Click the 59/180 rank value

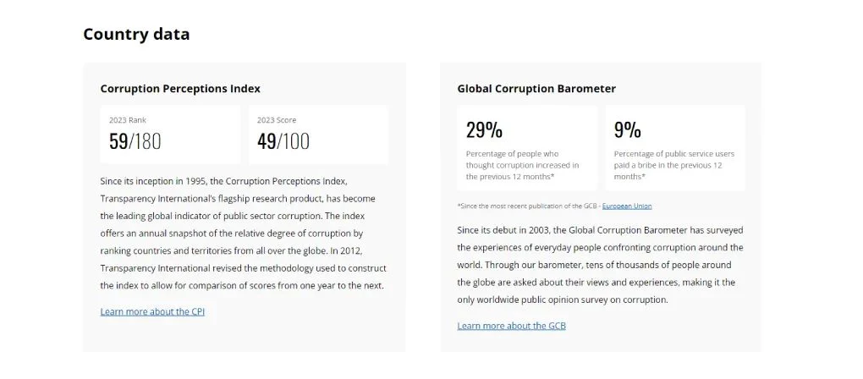pos(135,141)
